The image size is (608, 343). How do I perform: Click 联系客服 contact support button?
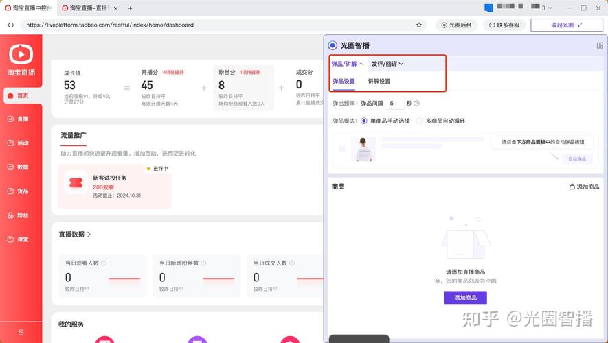pos(504,25)
